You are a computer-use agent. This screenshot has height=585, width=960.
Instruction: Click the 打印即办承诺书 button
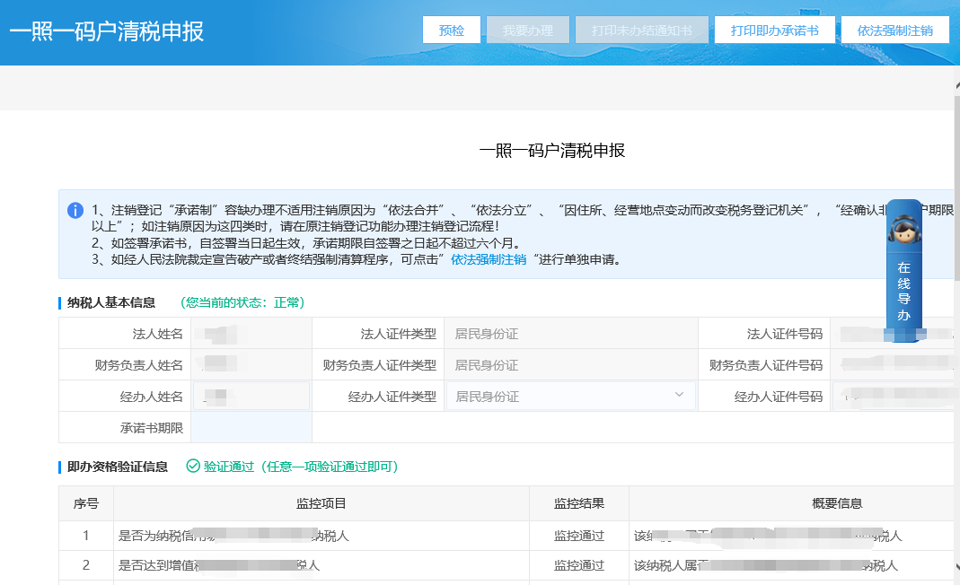[x=774, y=30]
